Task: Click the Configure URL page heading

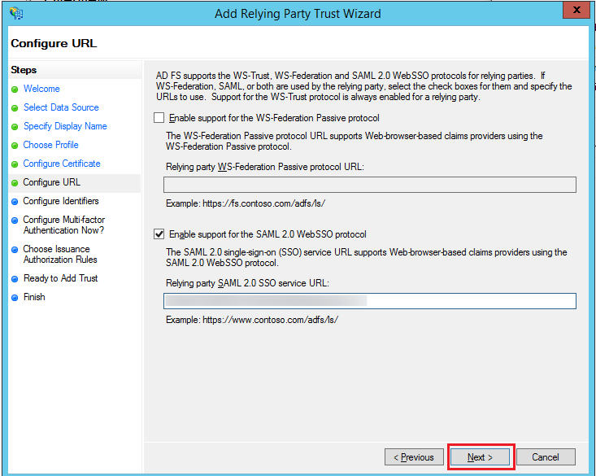Action: coord(54,43)
